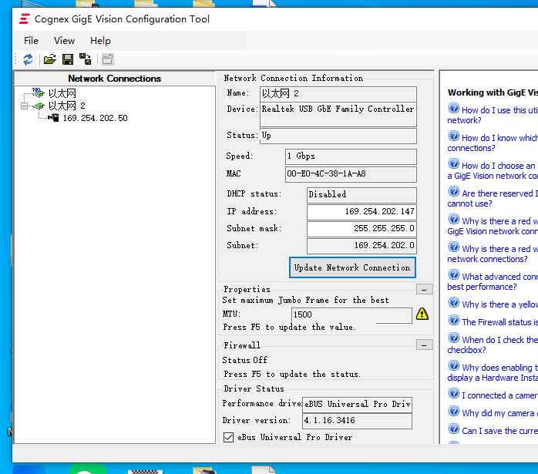
Task: Click Driver version field 4.1.16.3416
Action: coord(357,421)
